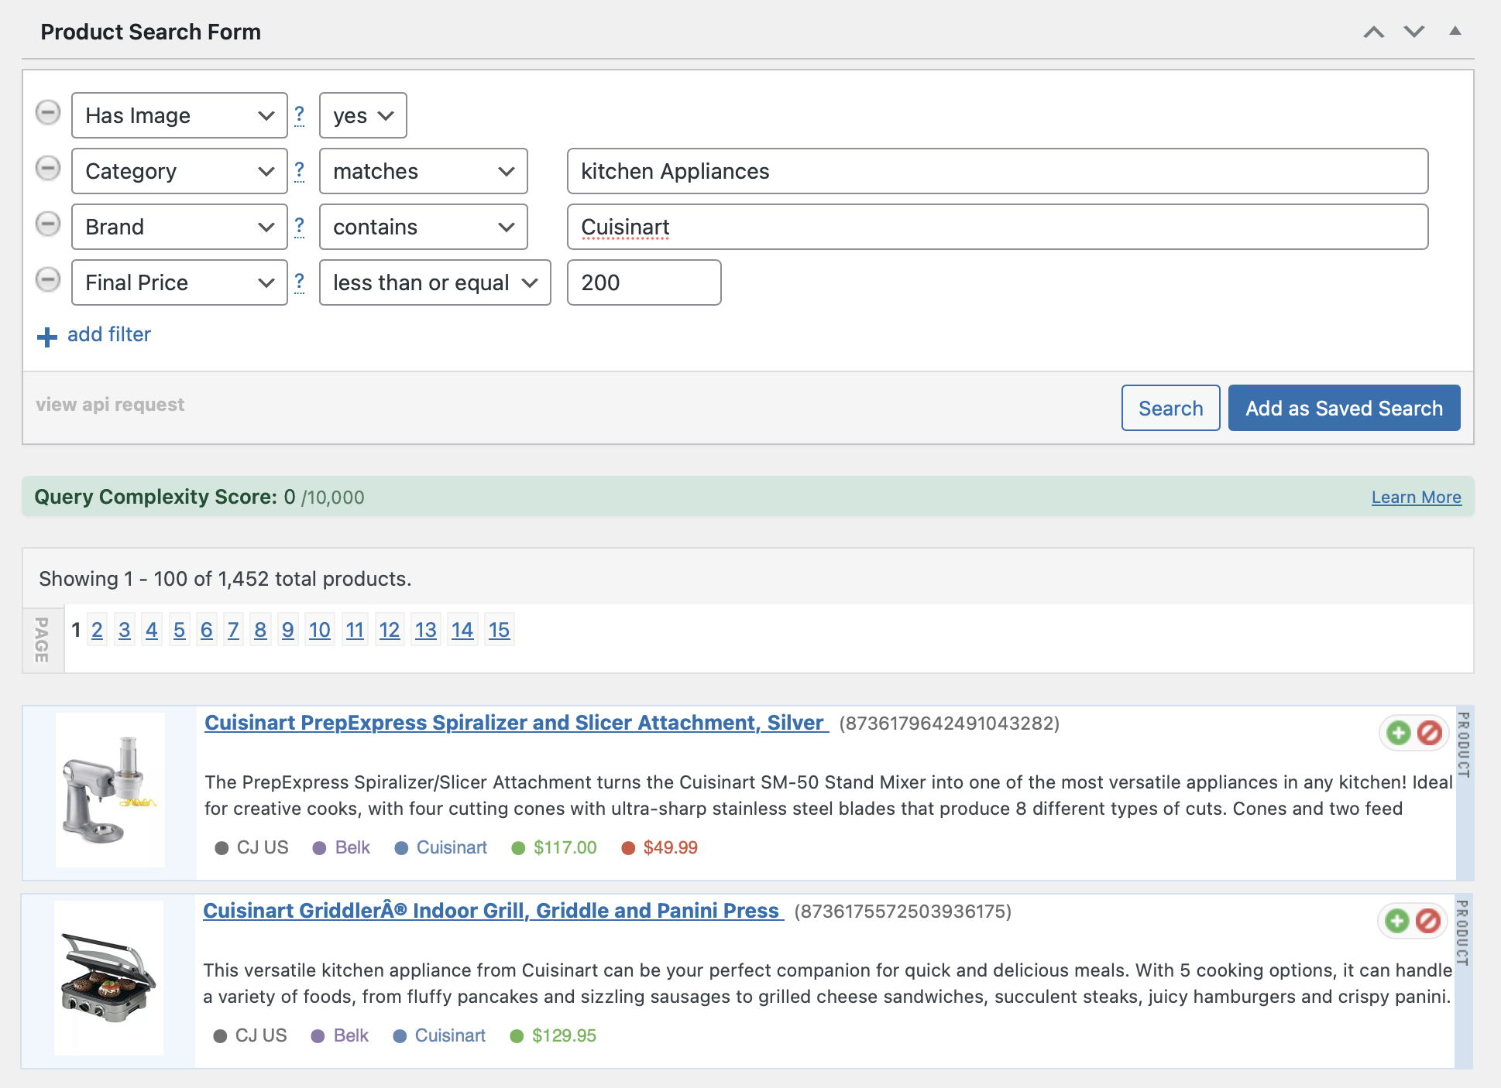This screenshot has width=1501, height=1088.
Task: Go to results page 3
Action: (x=125, y=630)
